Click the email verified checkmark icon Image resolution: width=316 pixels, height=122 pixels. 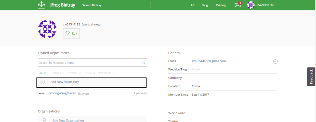[x=275, y=61]
